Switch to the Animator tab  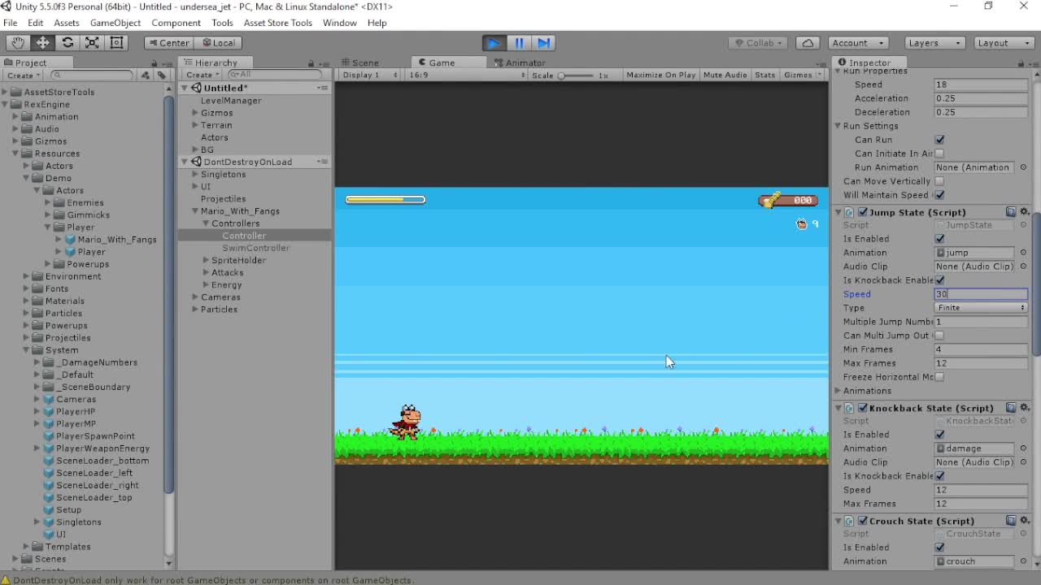coord(520,62)
